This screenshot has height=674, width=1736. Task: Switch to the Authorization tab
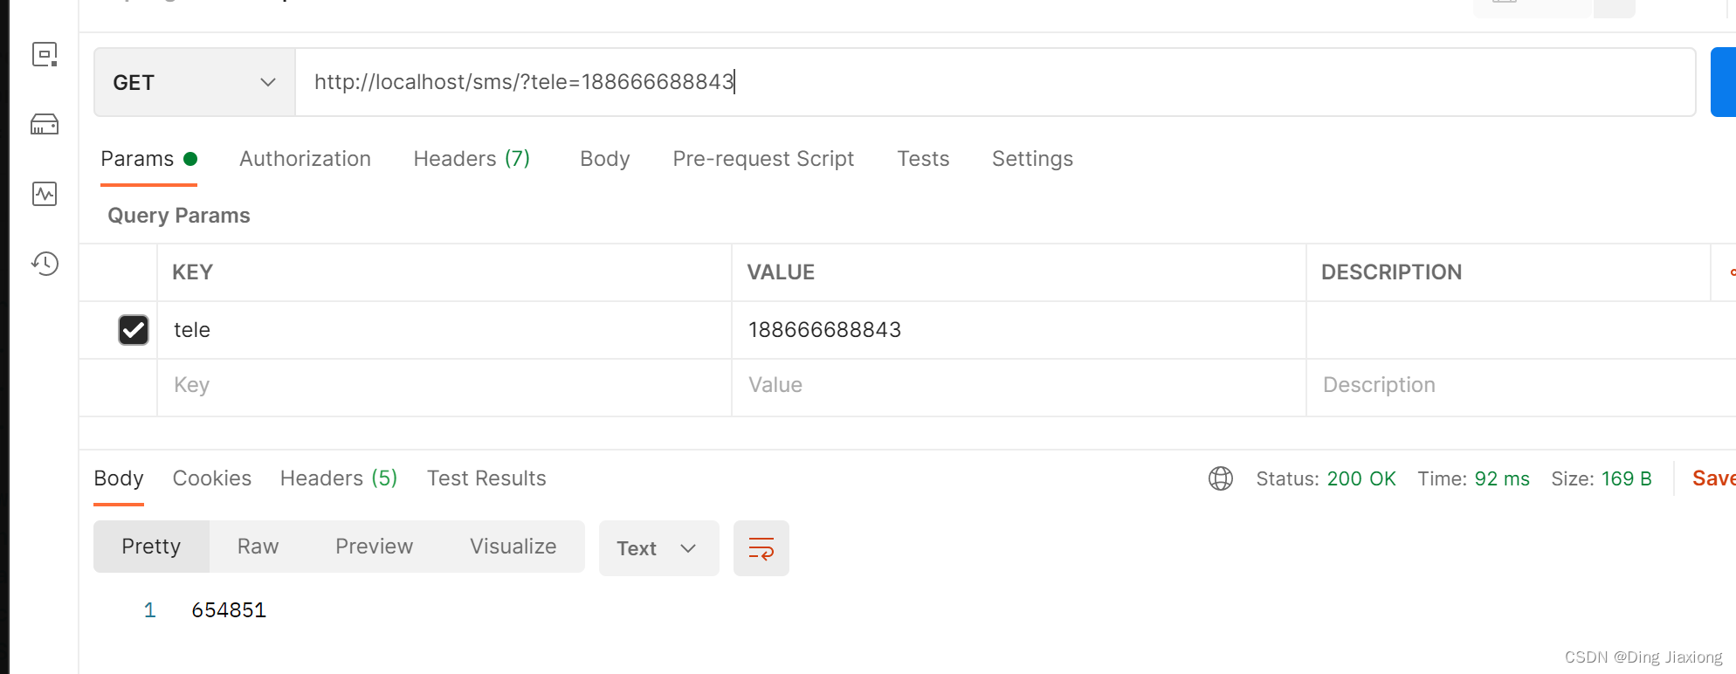pos(305,159)
